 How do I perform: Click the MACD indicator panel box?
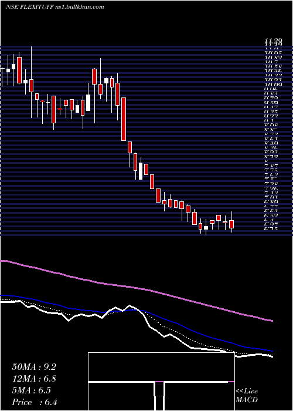coord(161,382)
